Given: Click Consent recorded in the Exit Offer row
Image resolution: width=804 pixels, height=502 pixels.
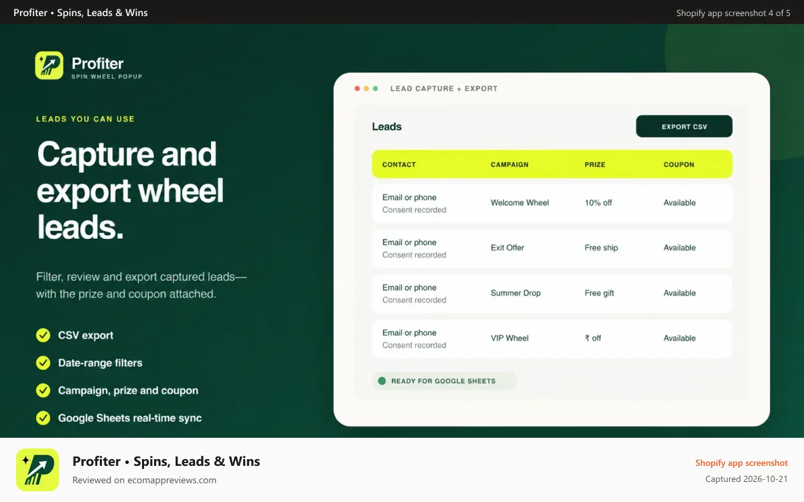Looking at the screenshot, I should tap(414, 255).
